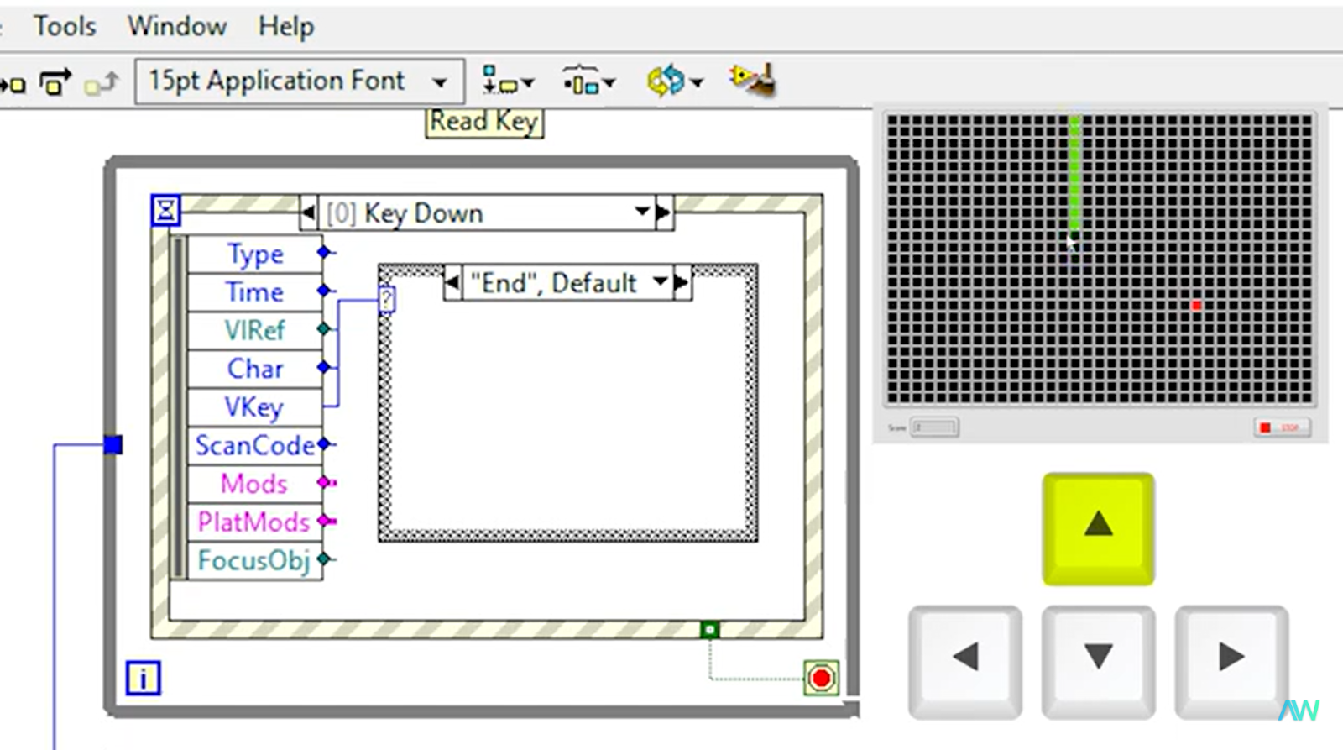Click the Step Over toolbar icon
Viewport: 1343px width, 750px height.
(x=55, y=81)
